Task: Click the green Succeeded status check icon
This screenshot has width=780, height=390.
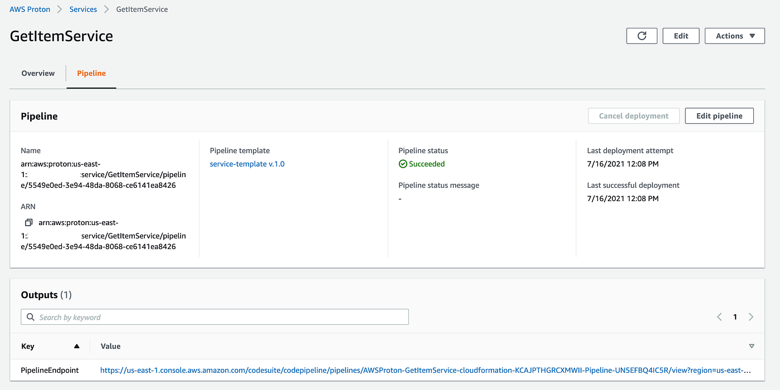Action: tap(402, 163)
